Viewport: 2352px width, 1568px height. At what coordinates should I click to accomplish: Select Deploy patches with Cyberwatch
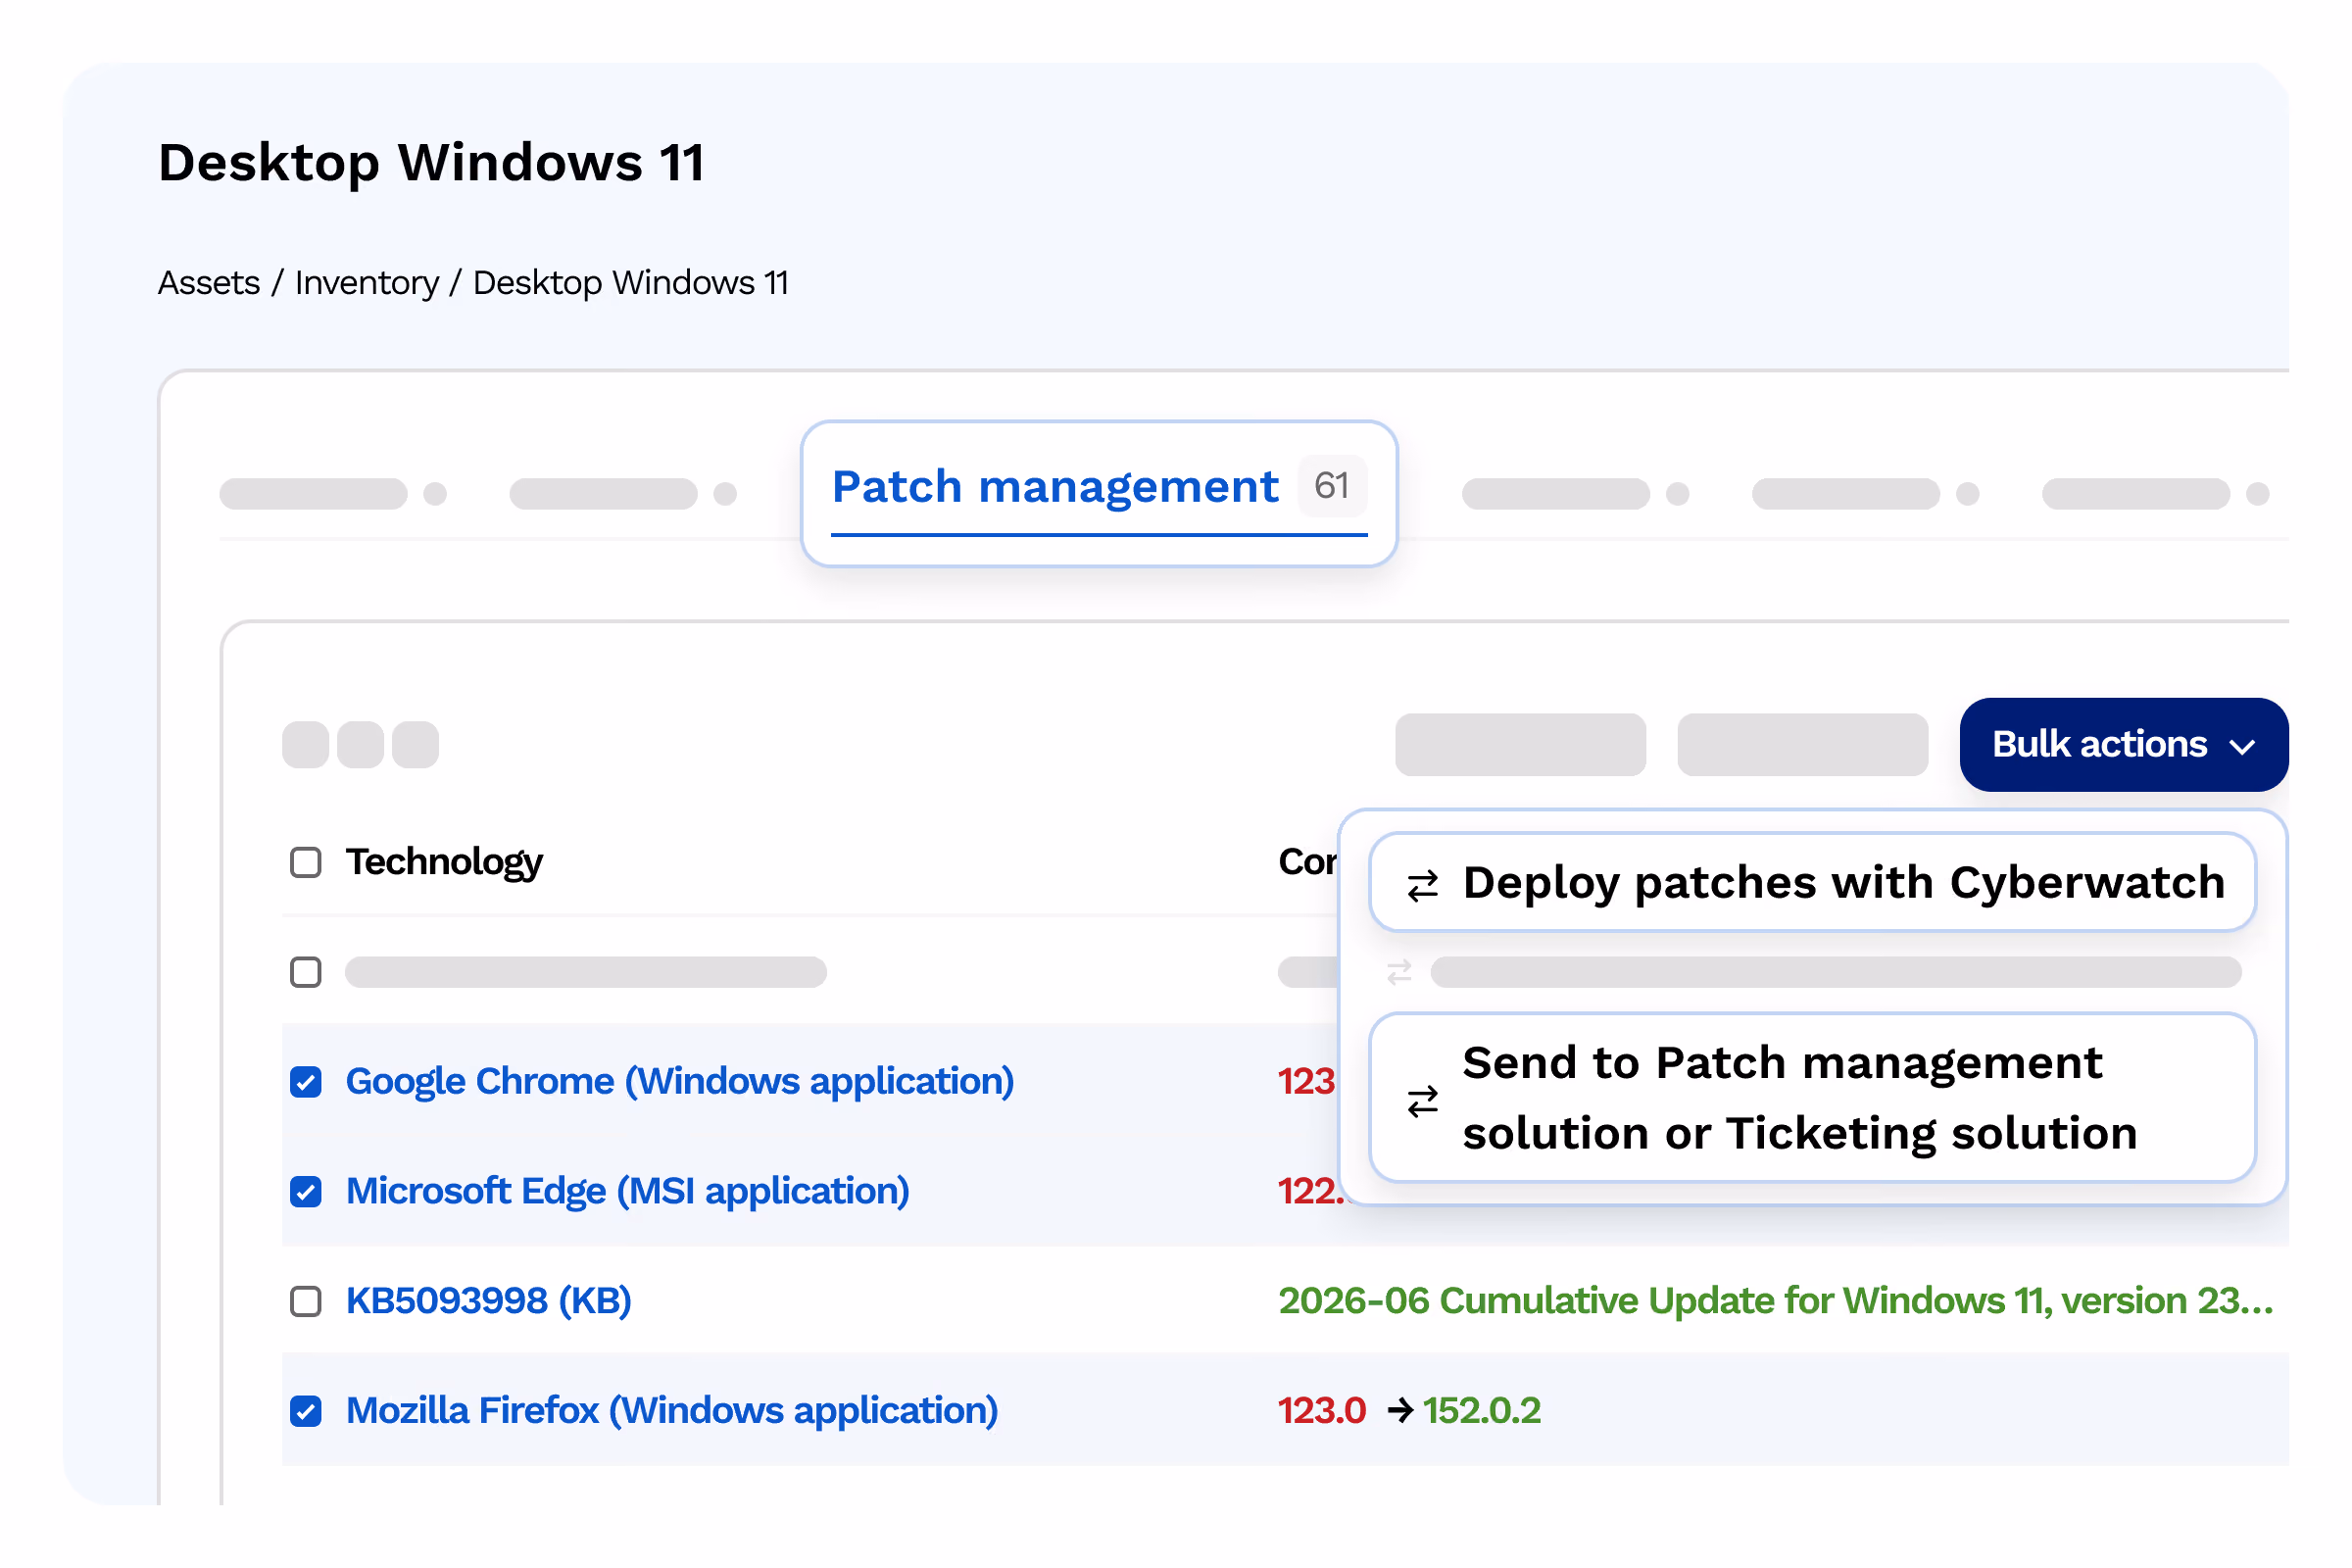pos(1812,883)
